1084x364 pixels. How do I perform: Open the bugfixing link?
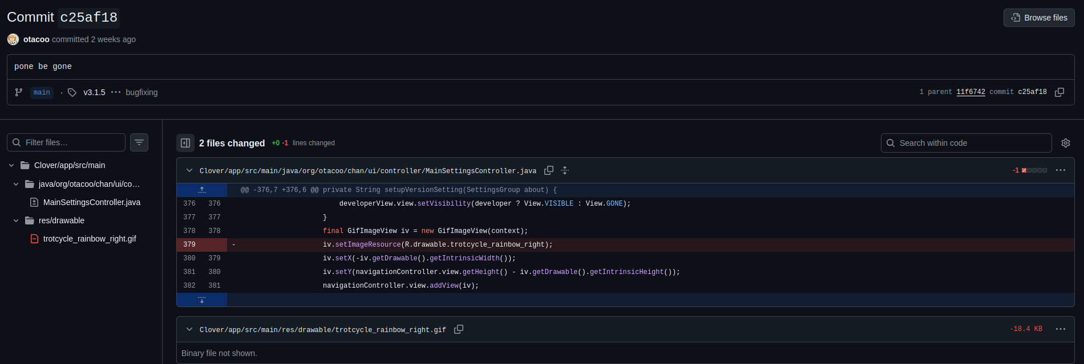pyautogui.click(x=141, y=92)
